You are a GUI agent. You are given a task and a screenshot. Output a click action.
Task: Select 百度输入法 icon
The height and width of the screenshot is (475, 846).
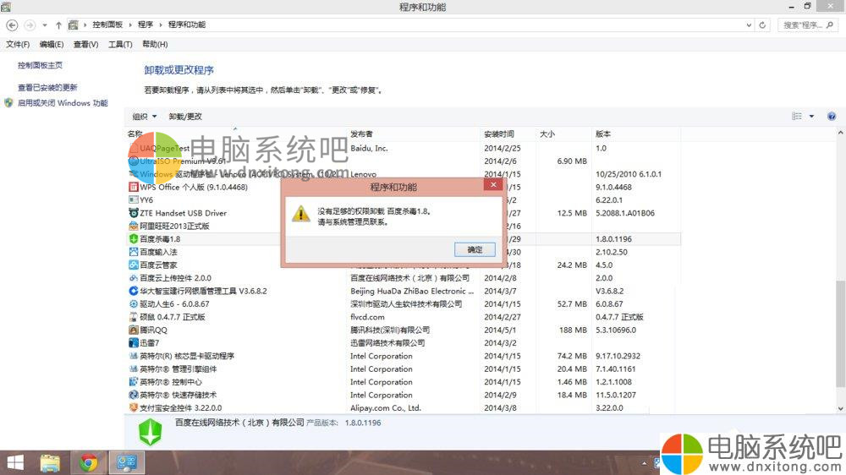point(134,252)
